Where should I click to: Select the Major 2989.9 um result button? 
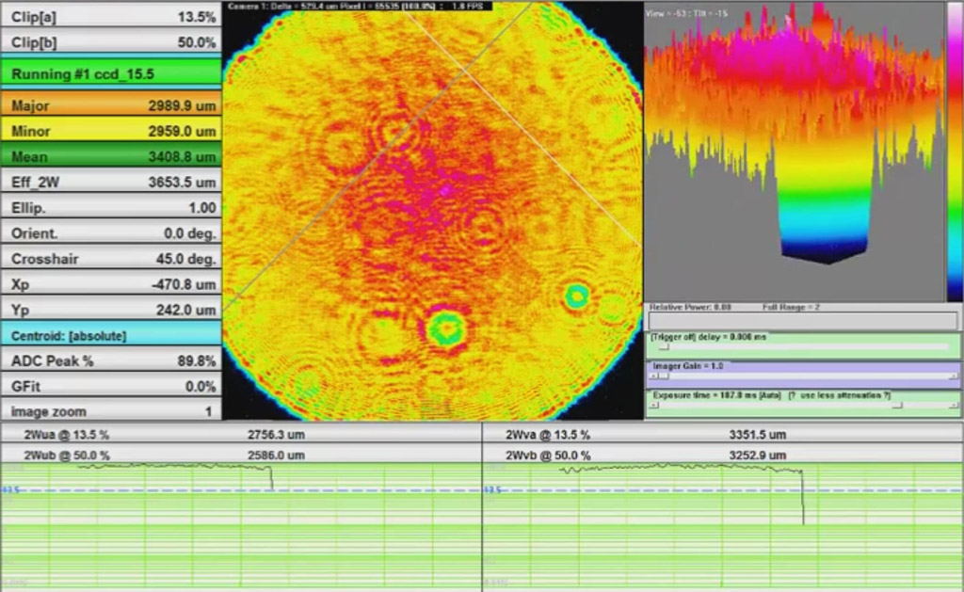coord(111,105)
